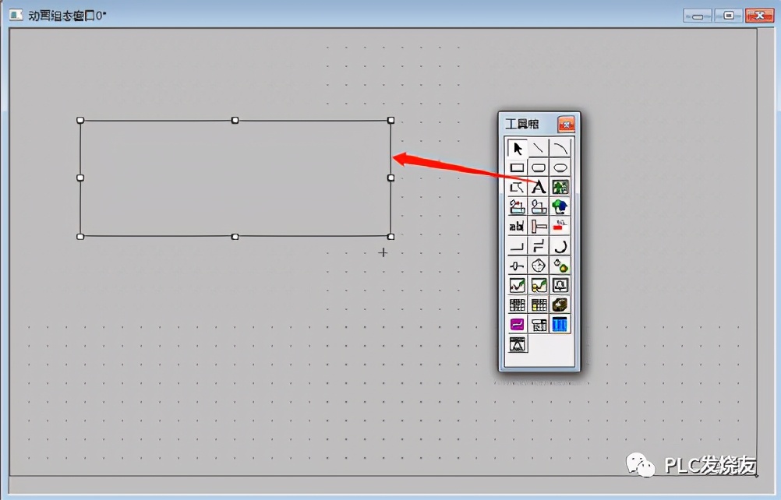Select the historical curve chart tool

539,285
